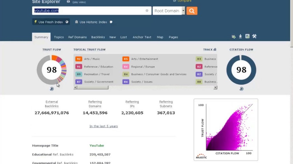Open the Root Domain dropdown
The image size is (293, 164).
(x=169, y=11)
